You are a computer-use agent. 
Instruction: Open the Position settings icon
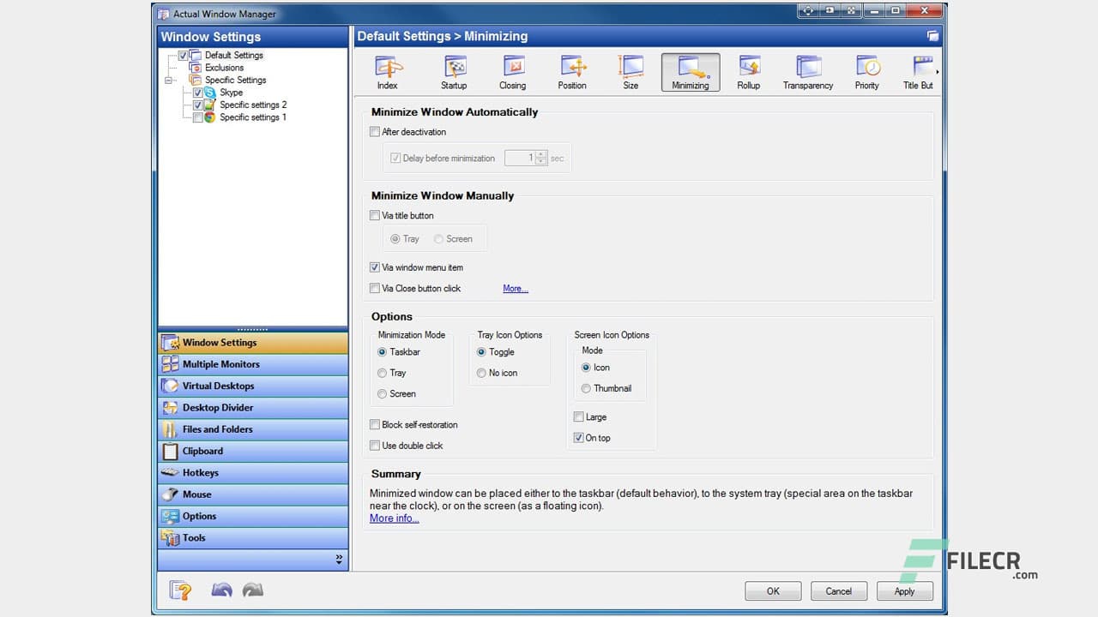(x=571, y=72)
